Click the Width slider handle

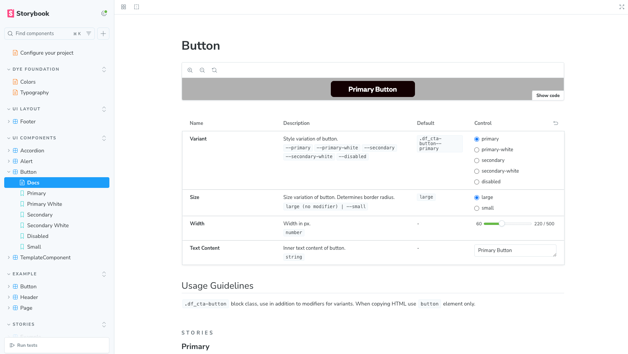click(502, 224)
